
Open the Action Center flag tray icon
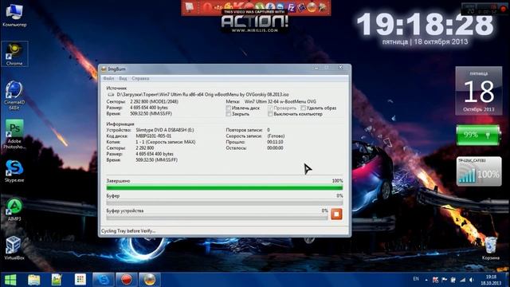pos(445,280)
